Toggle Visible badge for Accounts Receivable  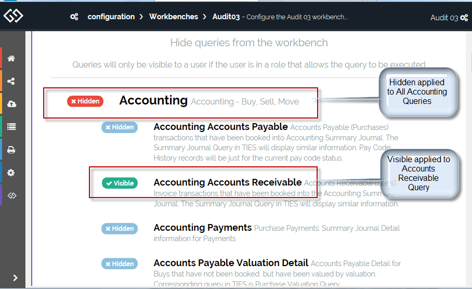(120, 183)
